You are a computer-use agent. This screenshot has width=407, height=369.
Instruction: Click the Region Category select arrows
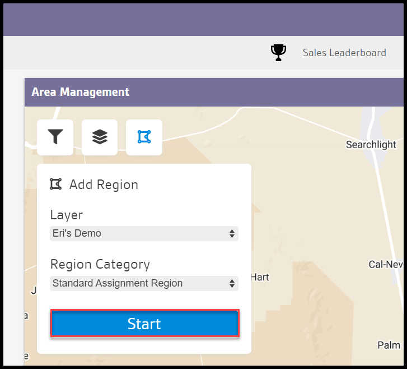pos(232,284)
